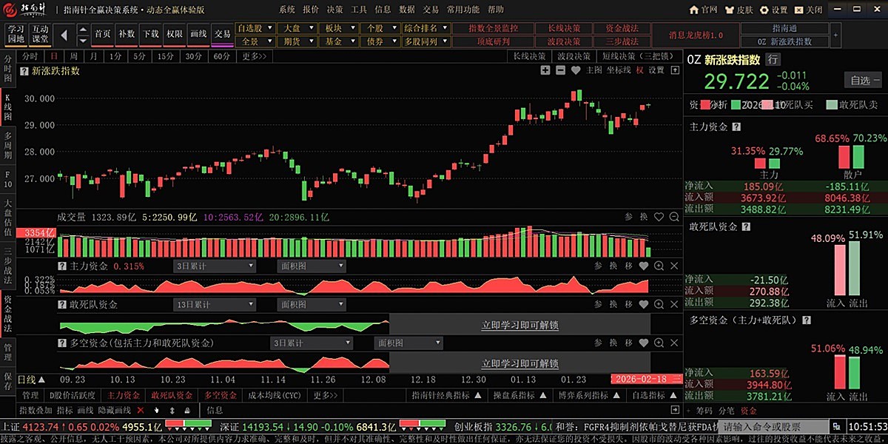Click the back arrow navigation icon in toolbar
This screenshot has height=444, width=888.
[x=64, y=34]
